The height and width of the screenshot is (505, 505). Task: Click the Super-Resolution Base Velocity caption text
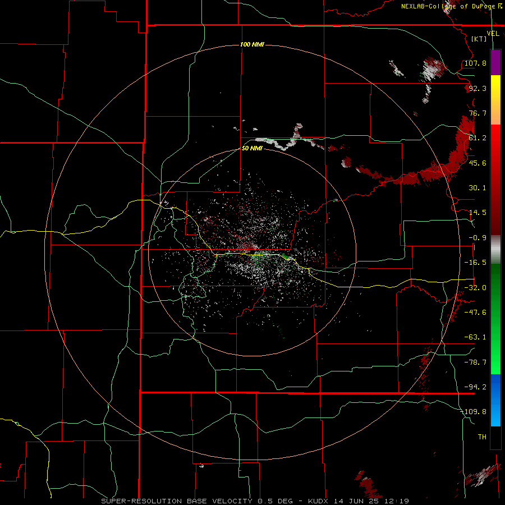click(x=255, y=501)
